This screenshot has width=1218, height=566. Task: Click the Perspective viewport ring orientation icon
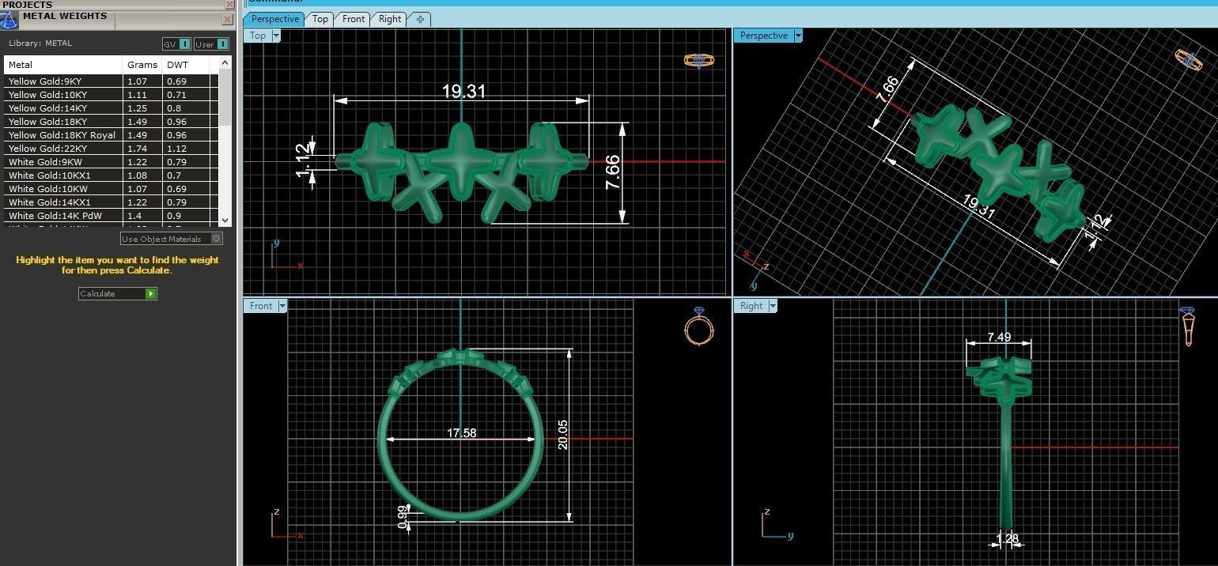tap(1188, 59)
